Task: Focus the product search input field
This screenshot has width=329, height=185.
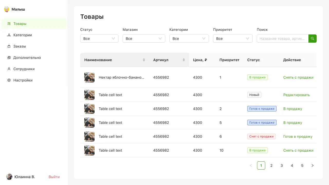Action: point(282,39)
